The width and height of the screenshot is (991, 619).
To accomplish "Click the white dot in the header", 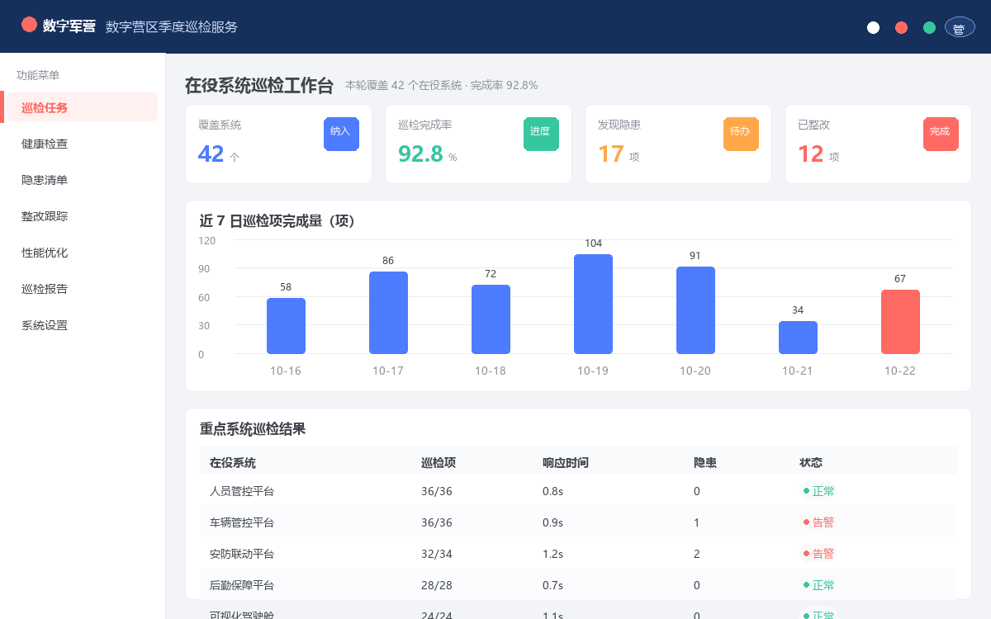I will coord(873,27).
